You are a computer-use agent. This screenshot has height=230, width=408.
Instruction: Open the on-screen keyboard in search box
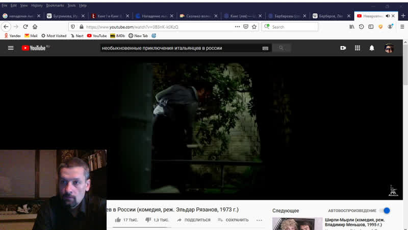click(265, 48)
